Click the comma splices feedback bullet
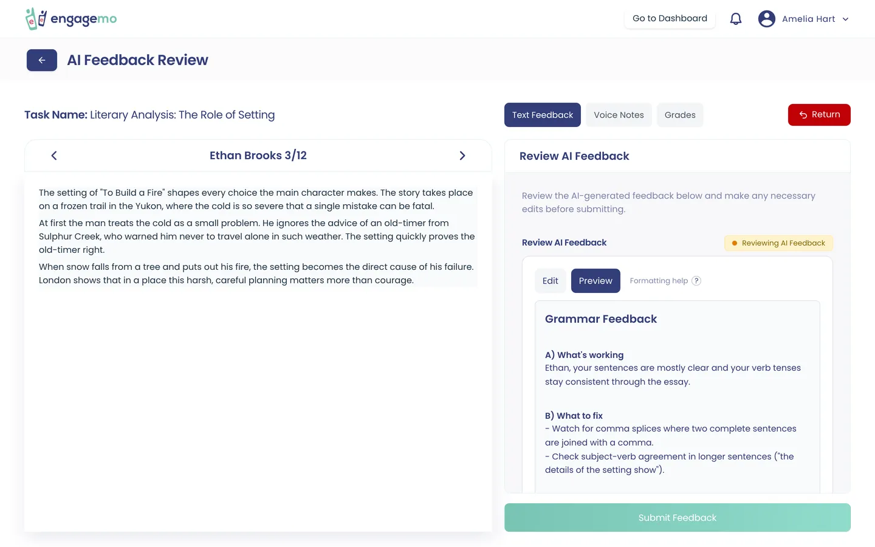Image resolution: width=875 pixels, height=547 pixels. 671,436
